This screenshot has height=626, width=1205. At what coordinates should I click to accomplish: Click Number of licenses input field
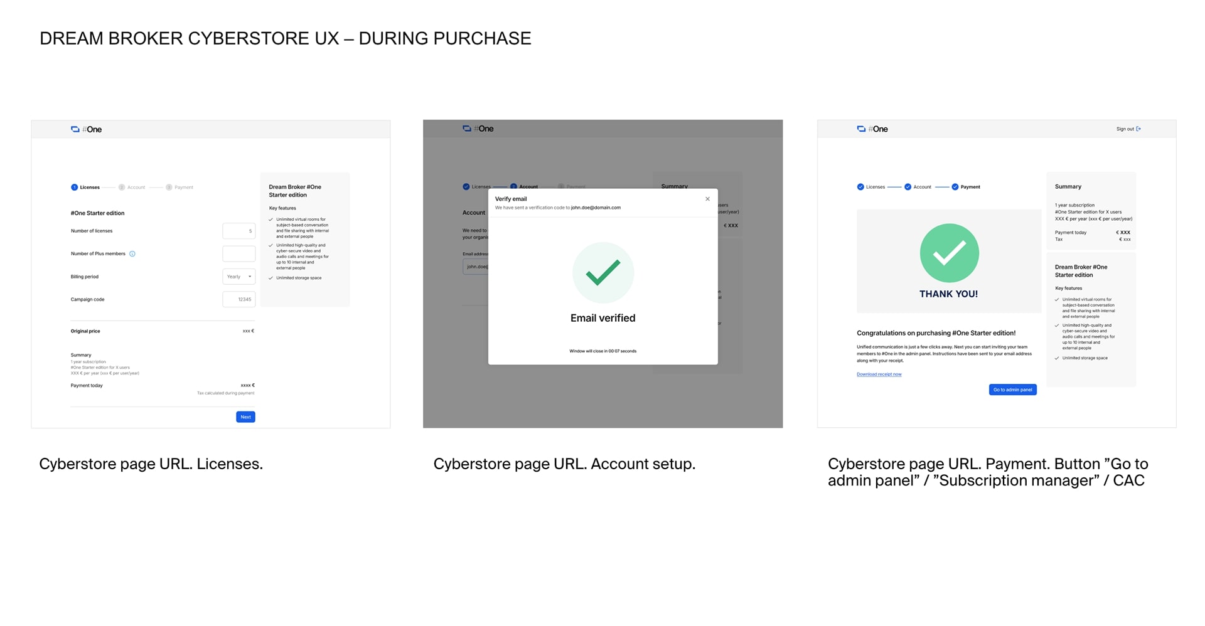[x=238, y=231]
